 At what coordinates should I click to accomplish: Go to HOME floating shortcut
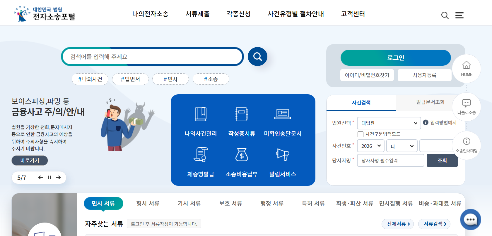coord(467,69)
